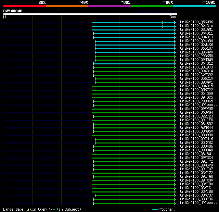Select the UniRef100_O22723 label
This screenshot has height=212, width=219.
click(x=196, y=116)
